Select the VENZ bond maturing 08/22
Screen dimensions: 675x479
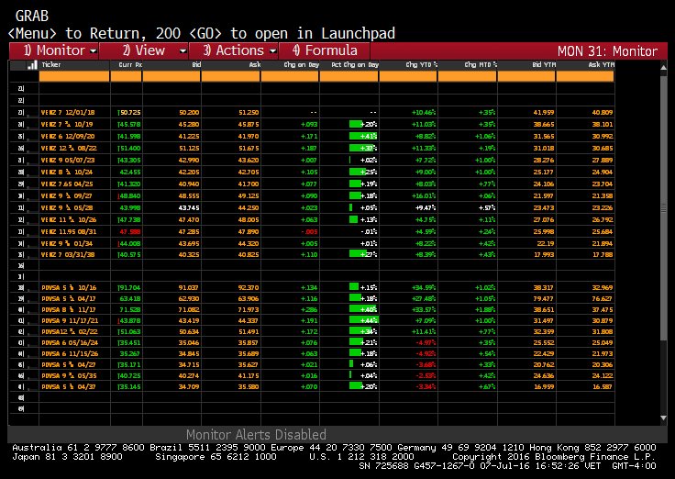(x=69, y=148)
